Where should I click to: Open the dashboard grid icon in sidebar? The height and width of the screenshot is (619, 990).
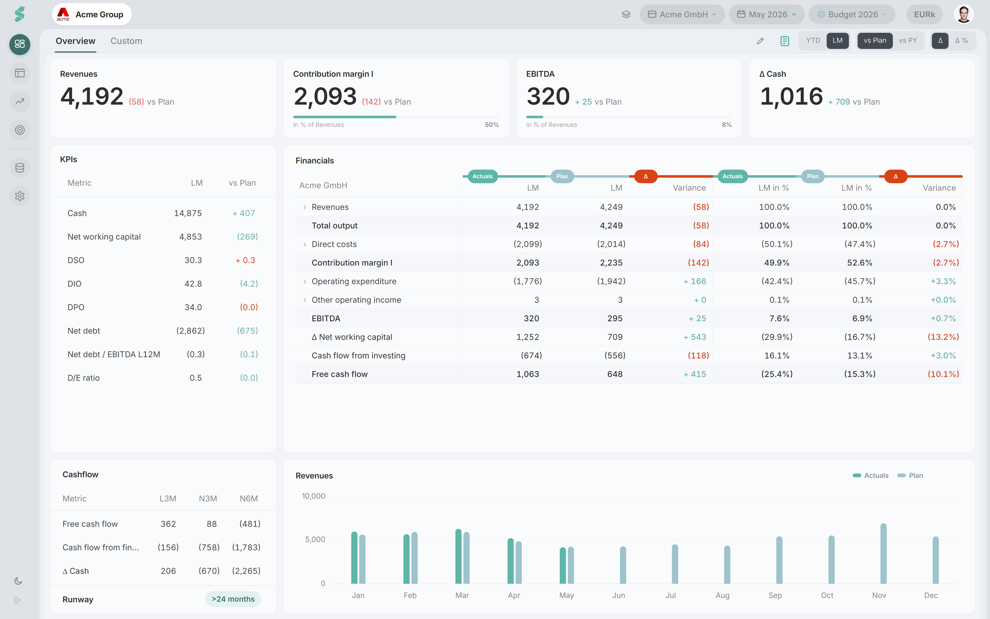click(x=20, y=44)
